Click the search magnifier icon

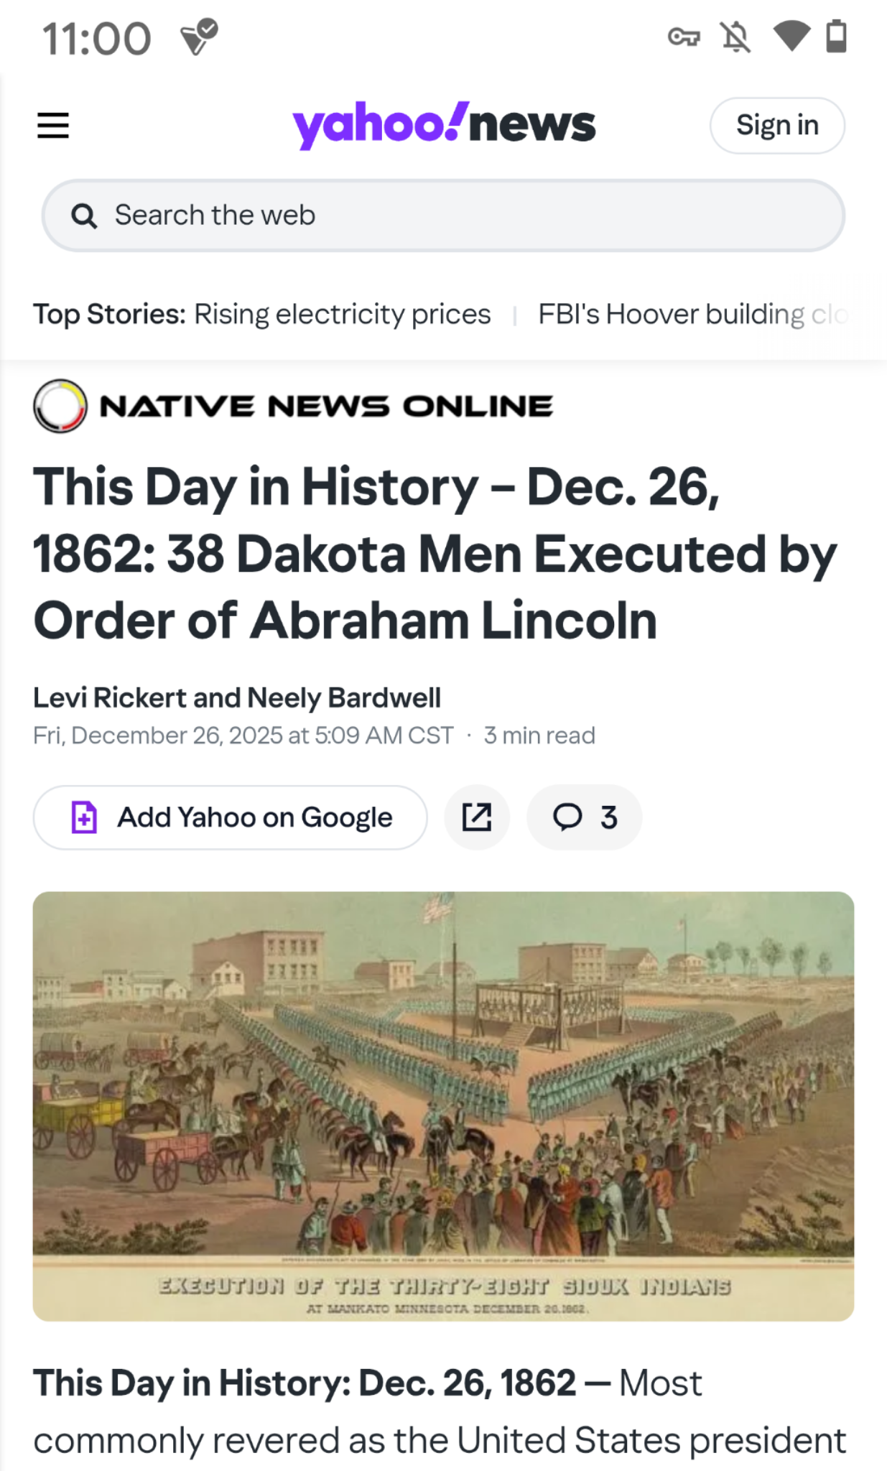click(x=84, y=215)
